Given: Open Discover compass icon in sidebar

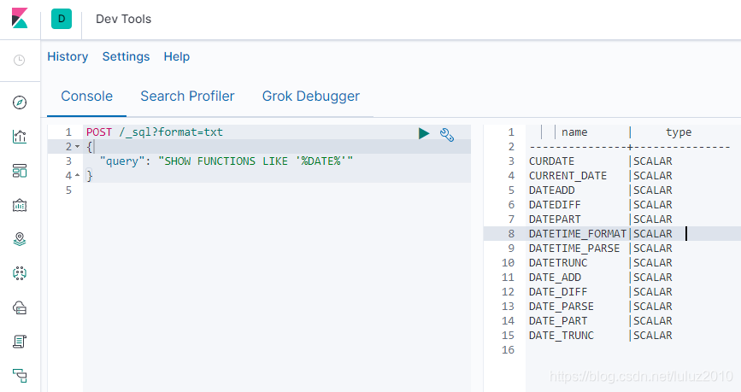Looking at the screenshot, I should point(20,102).
